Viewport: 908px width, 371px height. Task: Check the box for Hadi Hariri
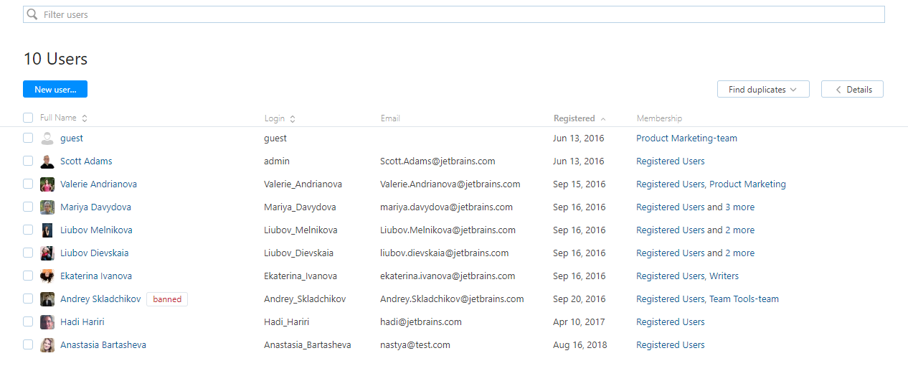[28, 321]
